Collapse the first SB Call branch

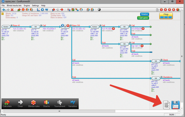tap(41, 25)
